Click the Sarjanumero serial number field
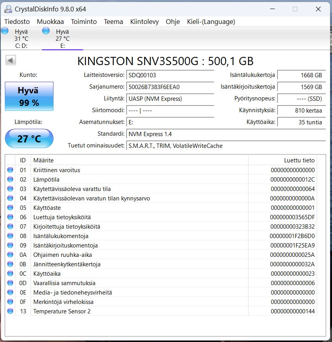Screen dimensions: 332x342 coord(170,87)
